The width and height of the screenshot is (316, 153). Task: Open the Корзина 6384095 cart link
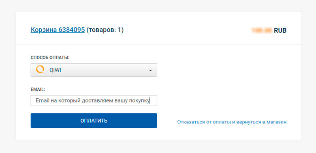pos(58,30)
